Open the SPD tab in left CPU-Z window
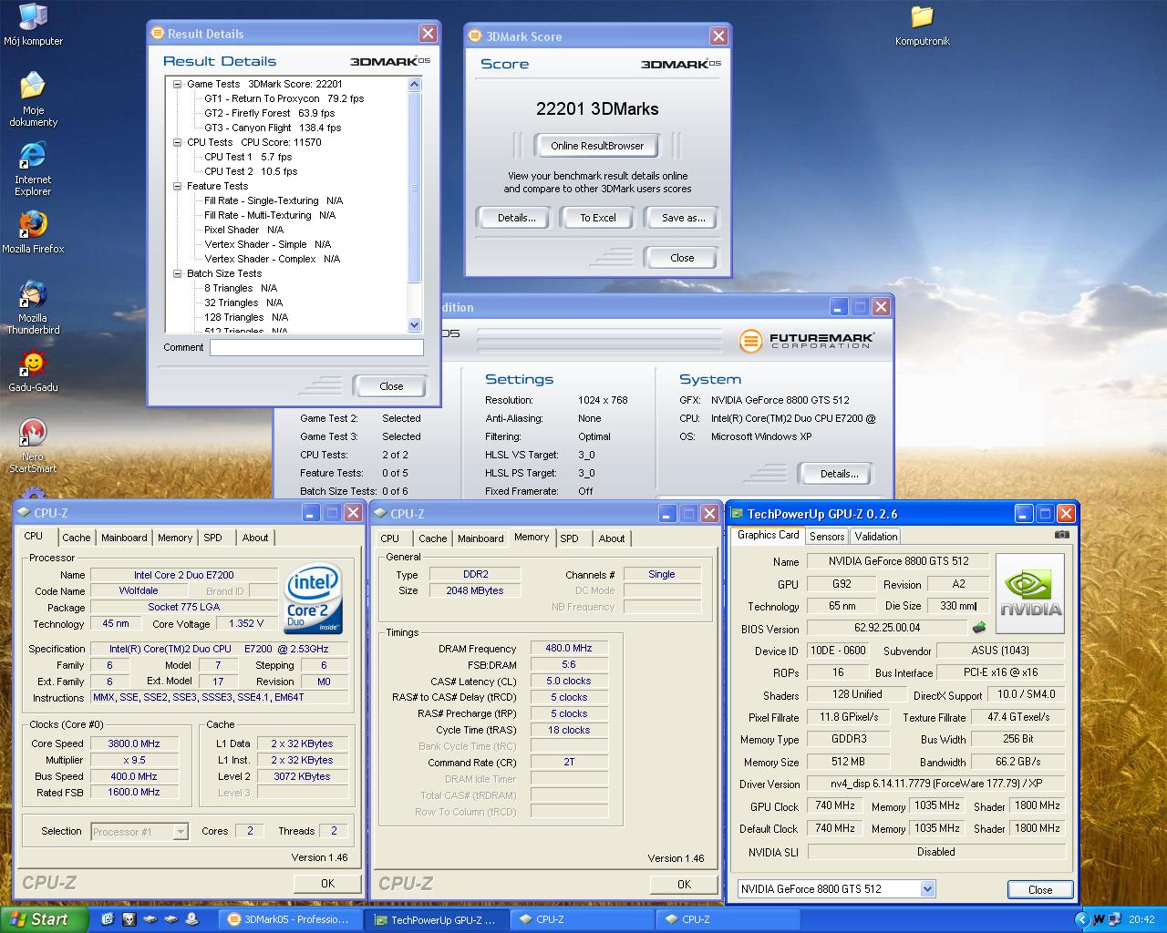 [x=213, y=538]
